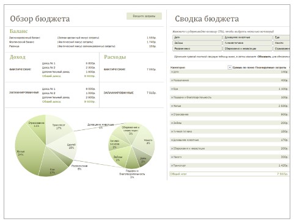The width and height of the screenshot is (294, 224).
Task: Open the Категория filter dropdown arrow
Action: point(230,67)
